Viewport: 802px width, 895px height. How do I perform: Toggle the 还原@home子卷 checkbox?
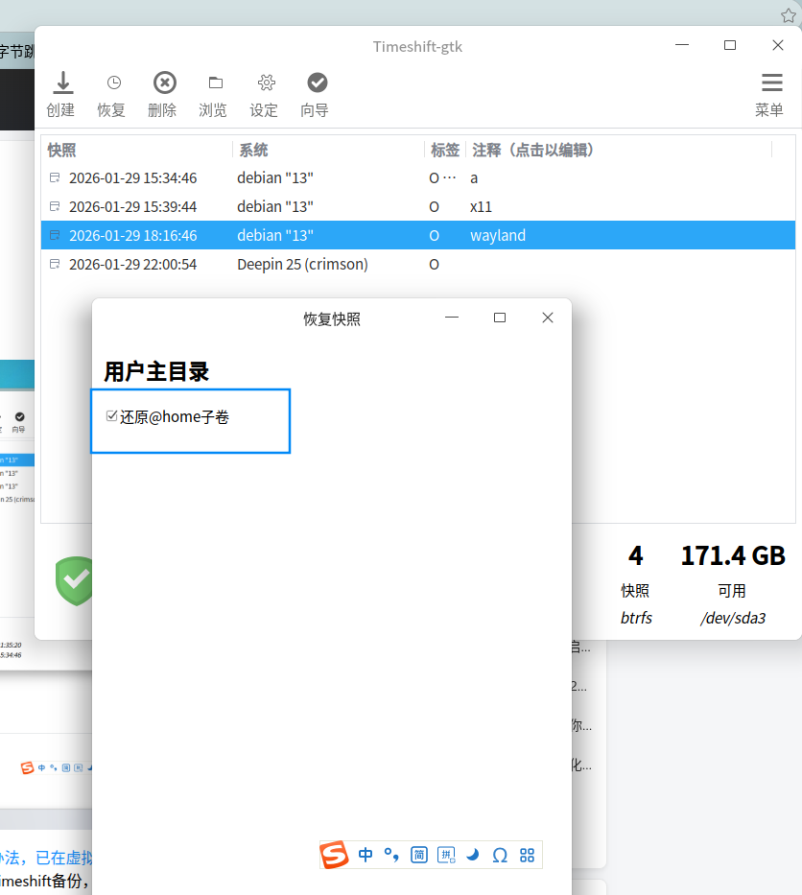112,416
